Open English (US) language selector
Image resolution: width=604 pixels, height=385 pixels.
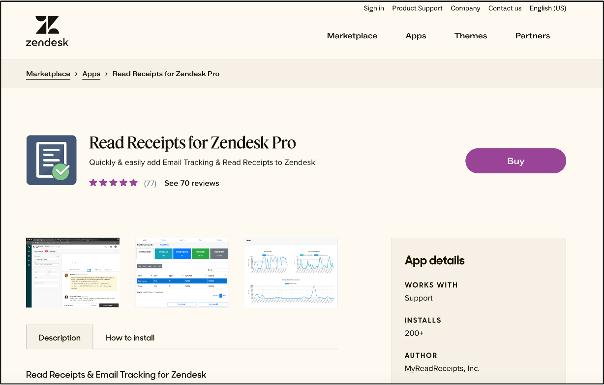click(x=547, y=8)
